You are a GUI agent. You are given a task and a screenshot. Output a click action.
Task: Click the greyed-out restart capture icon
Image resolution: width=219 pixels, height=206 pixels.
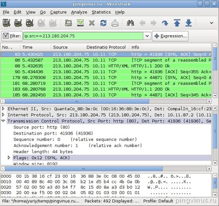[x=53, y=23]
